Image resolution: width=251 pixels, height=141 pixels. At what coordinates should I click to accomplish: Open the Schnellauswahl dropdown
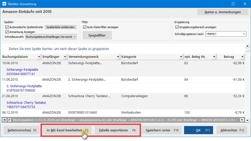(74, 37)
